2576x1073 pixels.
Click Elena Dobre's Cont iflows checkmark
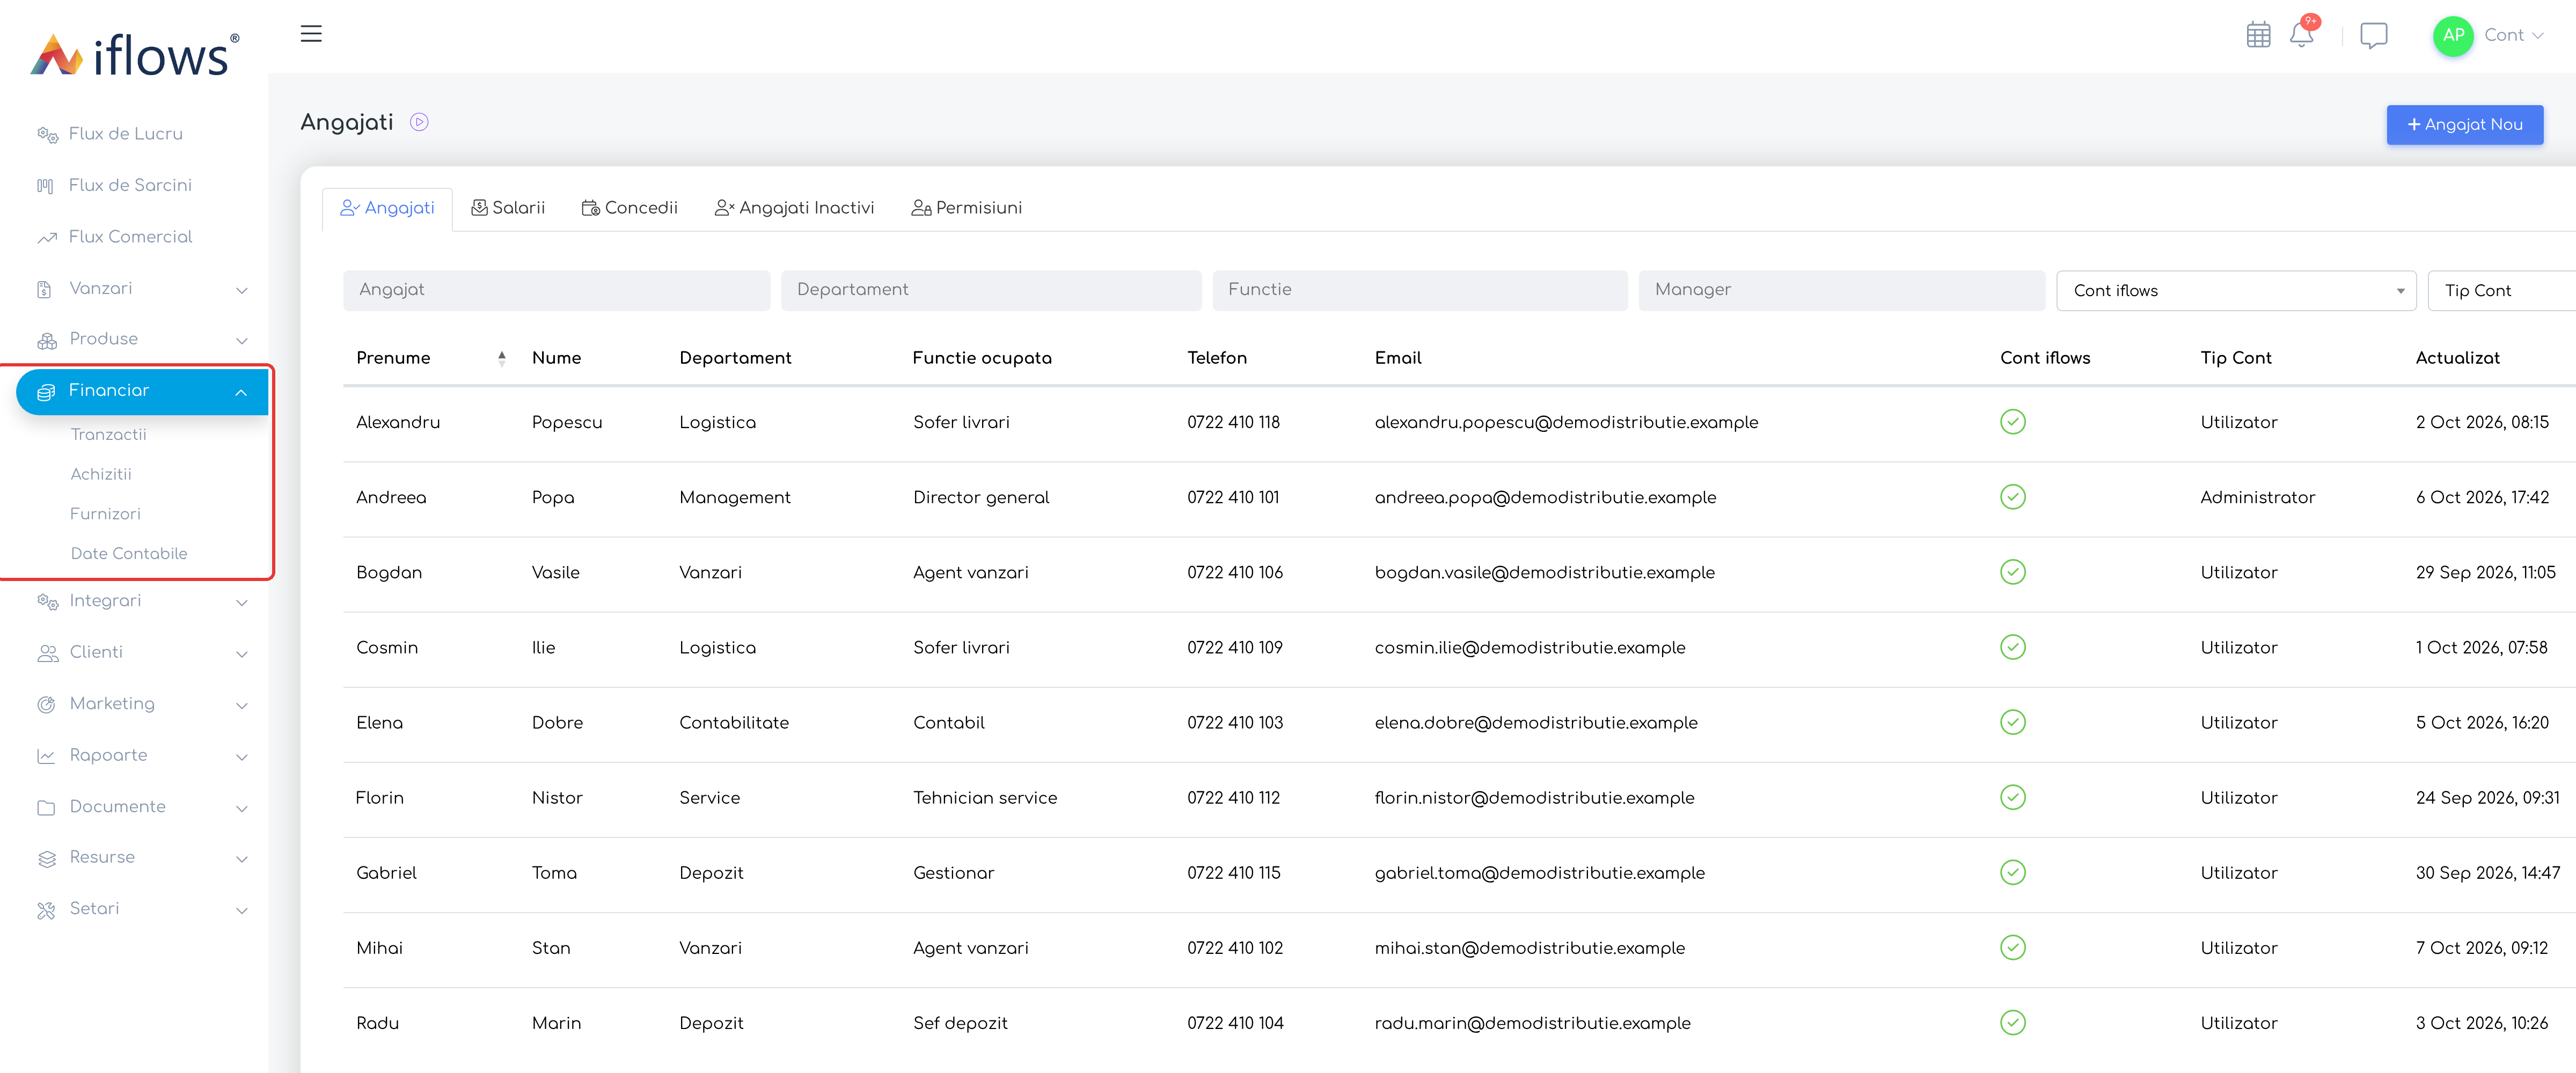coord(2012,722)
